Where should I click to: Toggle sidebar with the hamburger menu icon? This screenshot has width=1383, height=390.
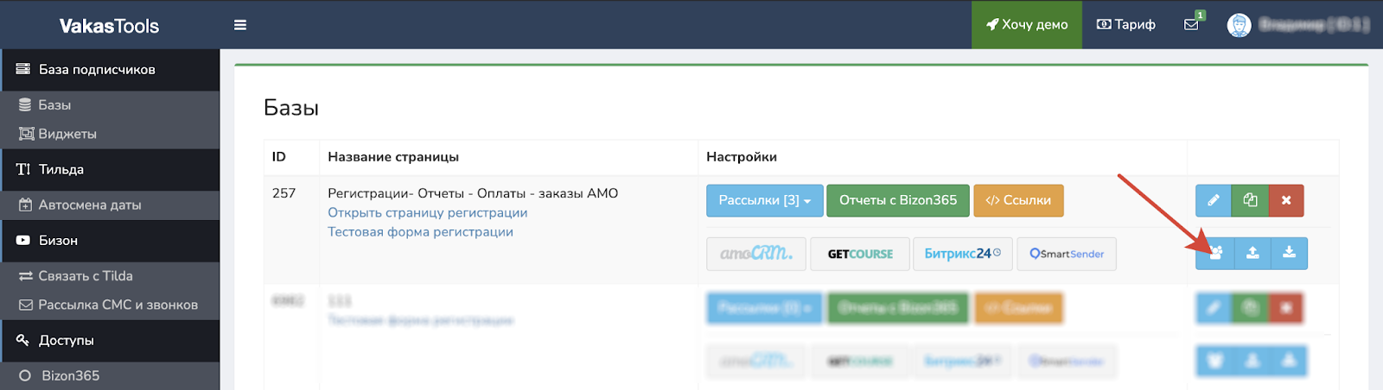240,25
